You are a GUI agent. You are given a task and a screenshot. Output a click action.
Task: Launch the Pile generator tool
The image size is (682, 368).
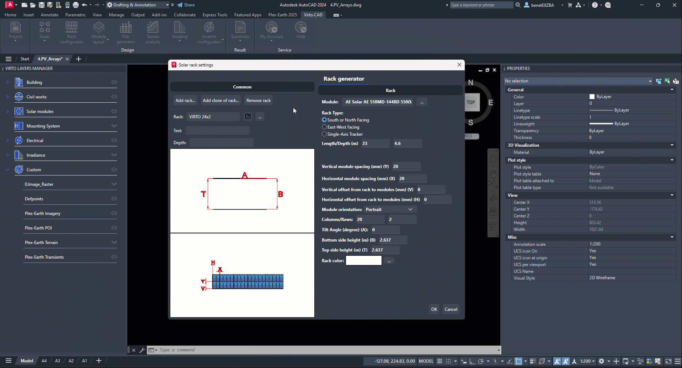[x=126, y=33]
